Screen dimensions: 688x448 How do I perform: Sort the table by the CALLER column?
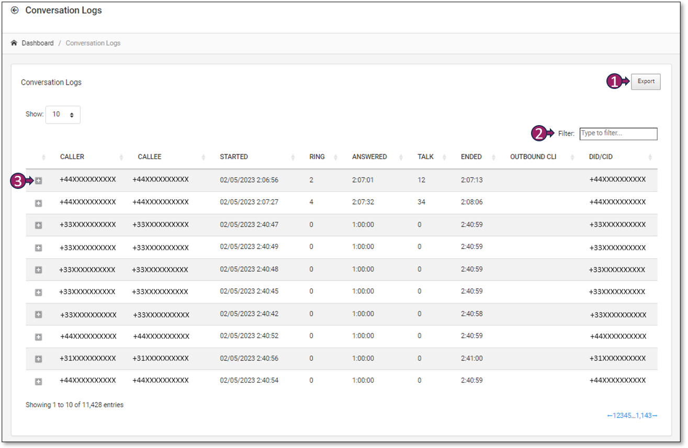(x=72, y=157)
